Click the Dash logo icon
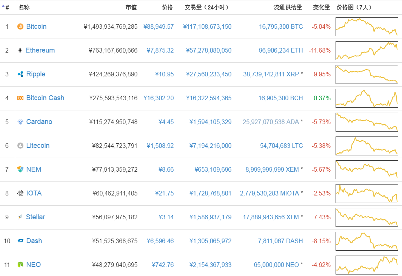 (20, 241)
